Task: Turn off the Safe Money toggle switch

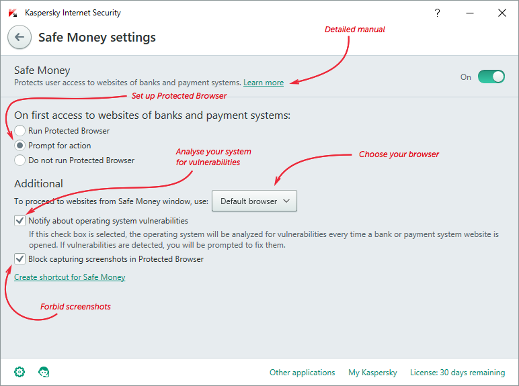Action: click(x=491, y=77)
